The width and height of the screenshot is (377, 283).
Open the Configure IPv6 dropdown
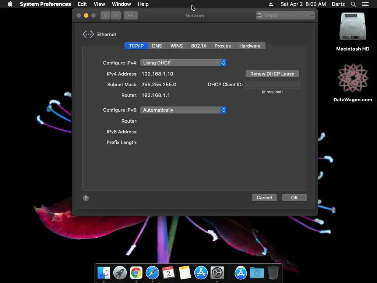[x=183, y=110]
